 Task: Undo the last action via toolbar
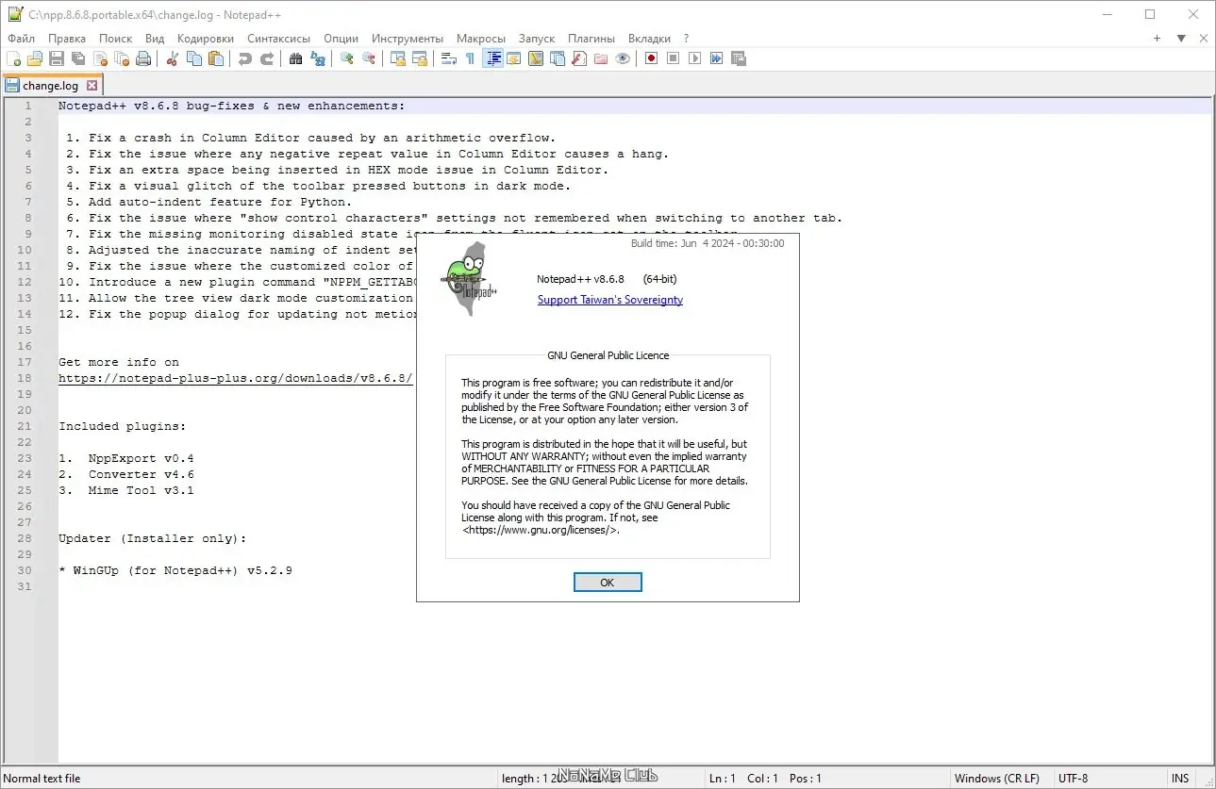click(245, 58)
